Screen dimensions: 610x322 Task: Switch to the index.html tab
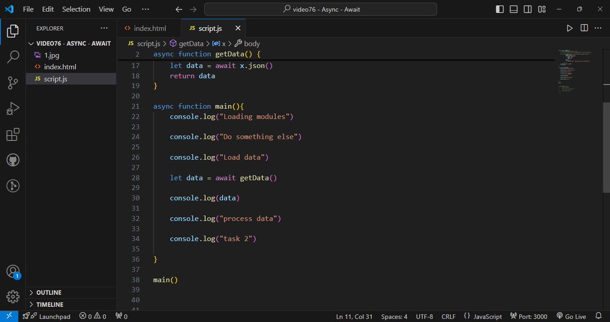(x=149, y=28)
